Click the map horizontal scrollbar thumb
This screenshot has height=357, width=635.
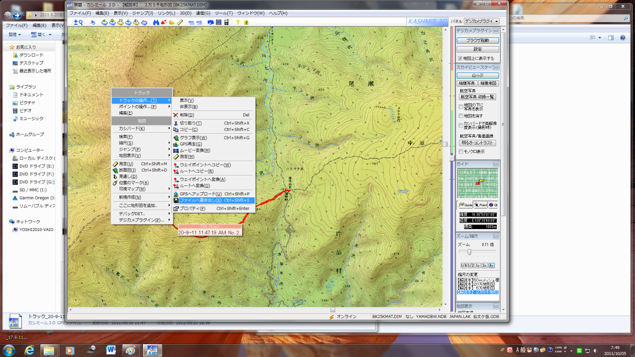[x=333, y=310]
